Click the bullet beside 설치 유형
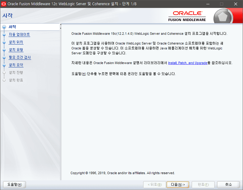This screenshot has width=243, height=190. pyautogui.click(x=4, y=50)
